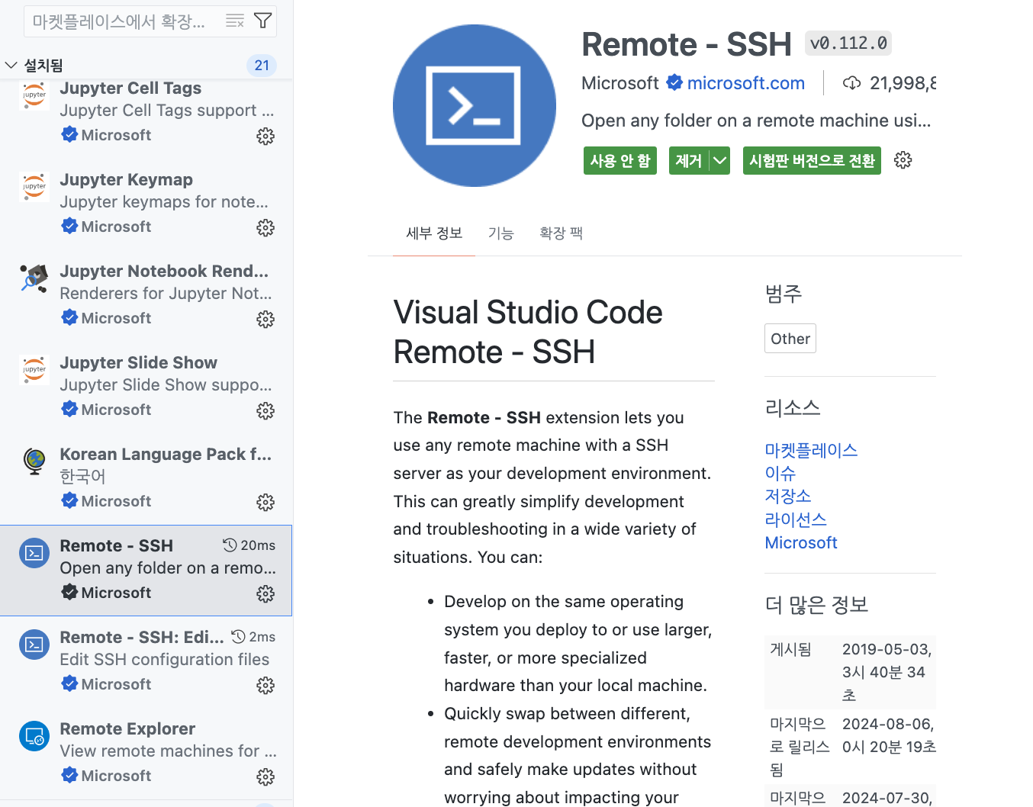The image size is (1033, 807).
Task: Click the Jupyter Cell Tags extension icon
Action: tap(34, 95)
